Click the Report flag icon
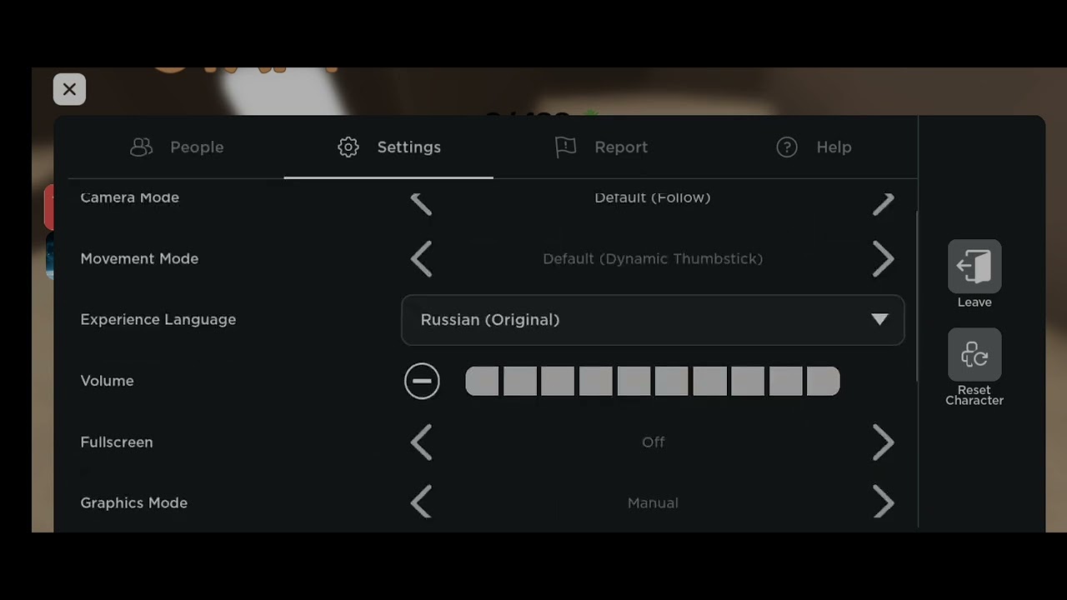This screenshot has height=600, width=1067. pos(566,147)
